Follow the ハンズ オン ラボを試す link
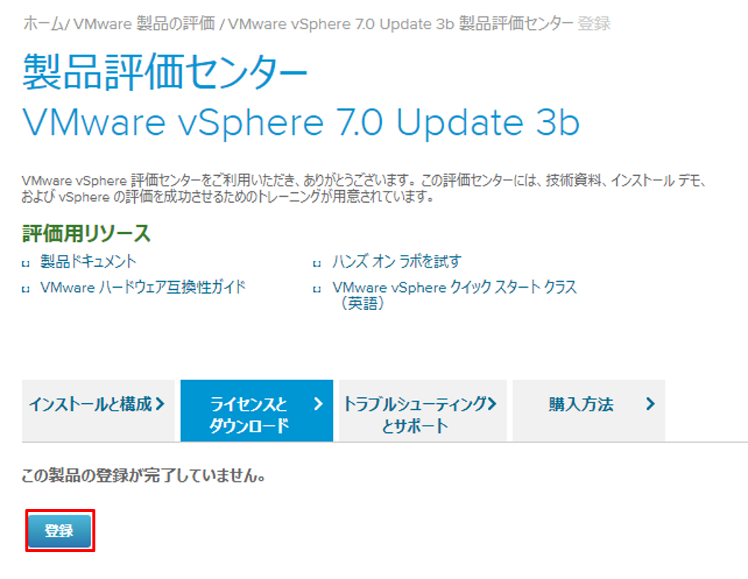This screenshot has height=579, width=748. pos(397,261)
